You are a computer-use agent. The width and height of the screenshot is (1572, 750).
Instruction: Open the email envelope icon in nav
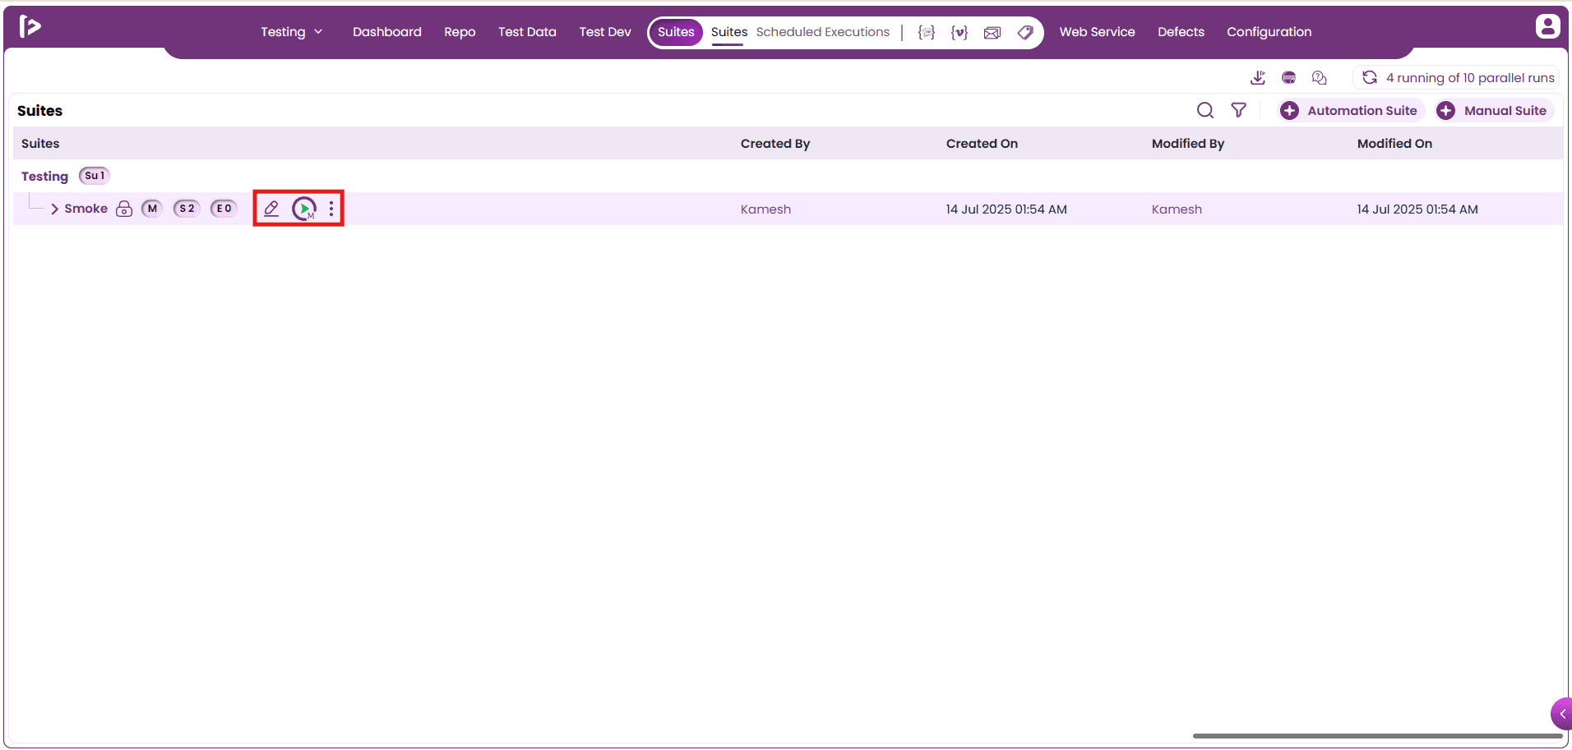click(992, 32)
